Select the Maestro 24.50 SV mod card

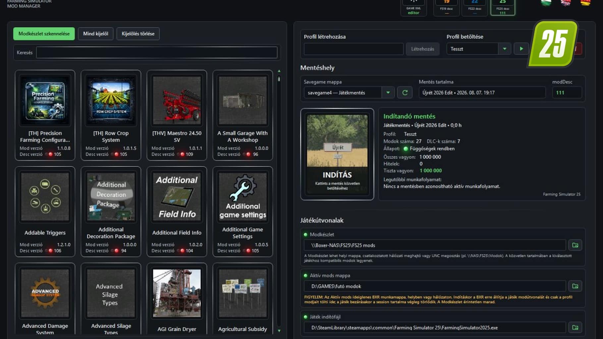tap(177, 115)
